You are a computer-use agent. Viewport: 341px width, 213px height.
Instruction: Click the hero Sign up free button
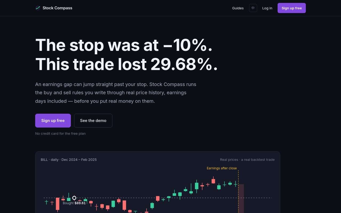(x=53, y=121)
